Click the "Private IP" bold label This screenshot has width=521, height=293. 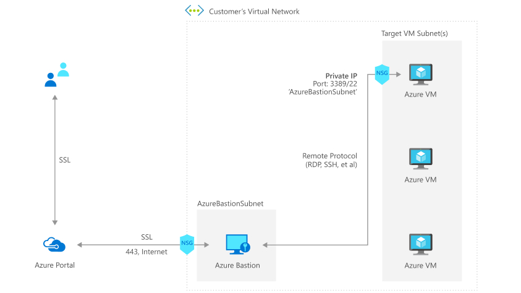(x=342, y=75)
